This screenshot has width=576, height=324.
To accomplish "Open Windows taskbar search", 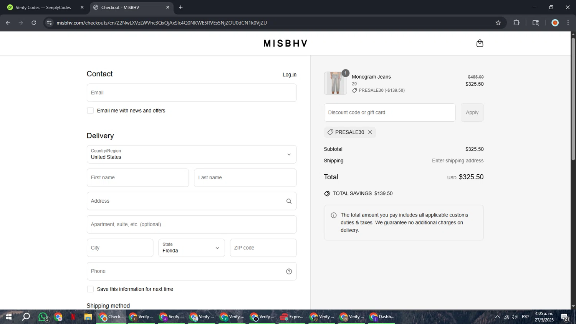I will tap(26, 317).
